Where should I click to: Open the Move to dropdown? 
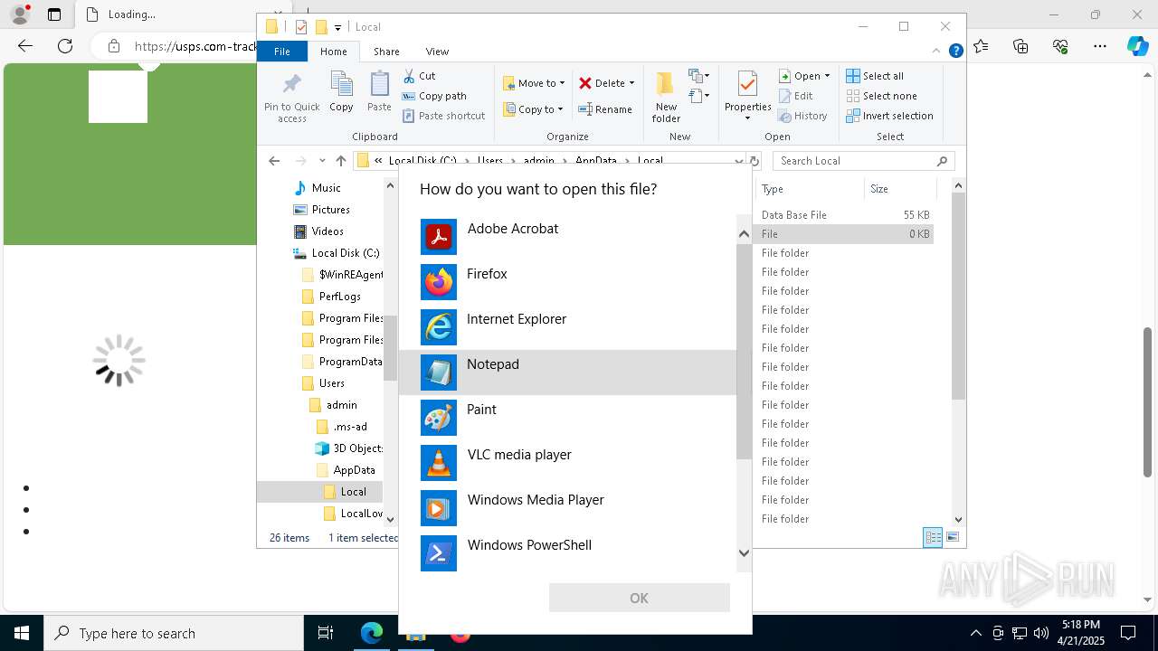click(x=534, y=83)
